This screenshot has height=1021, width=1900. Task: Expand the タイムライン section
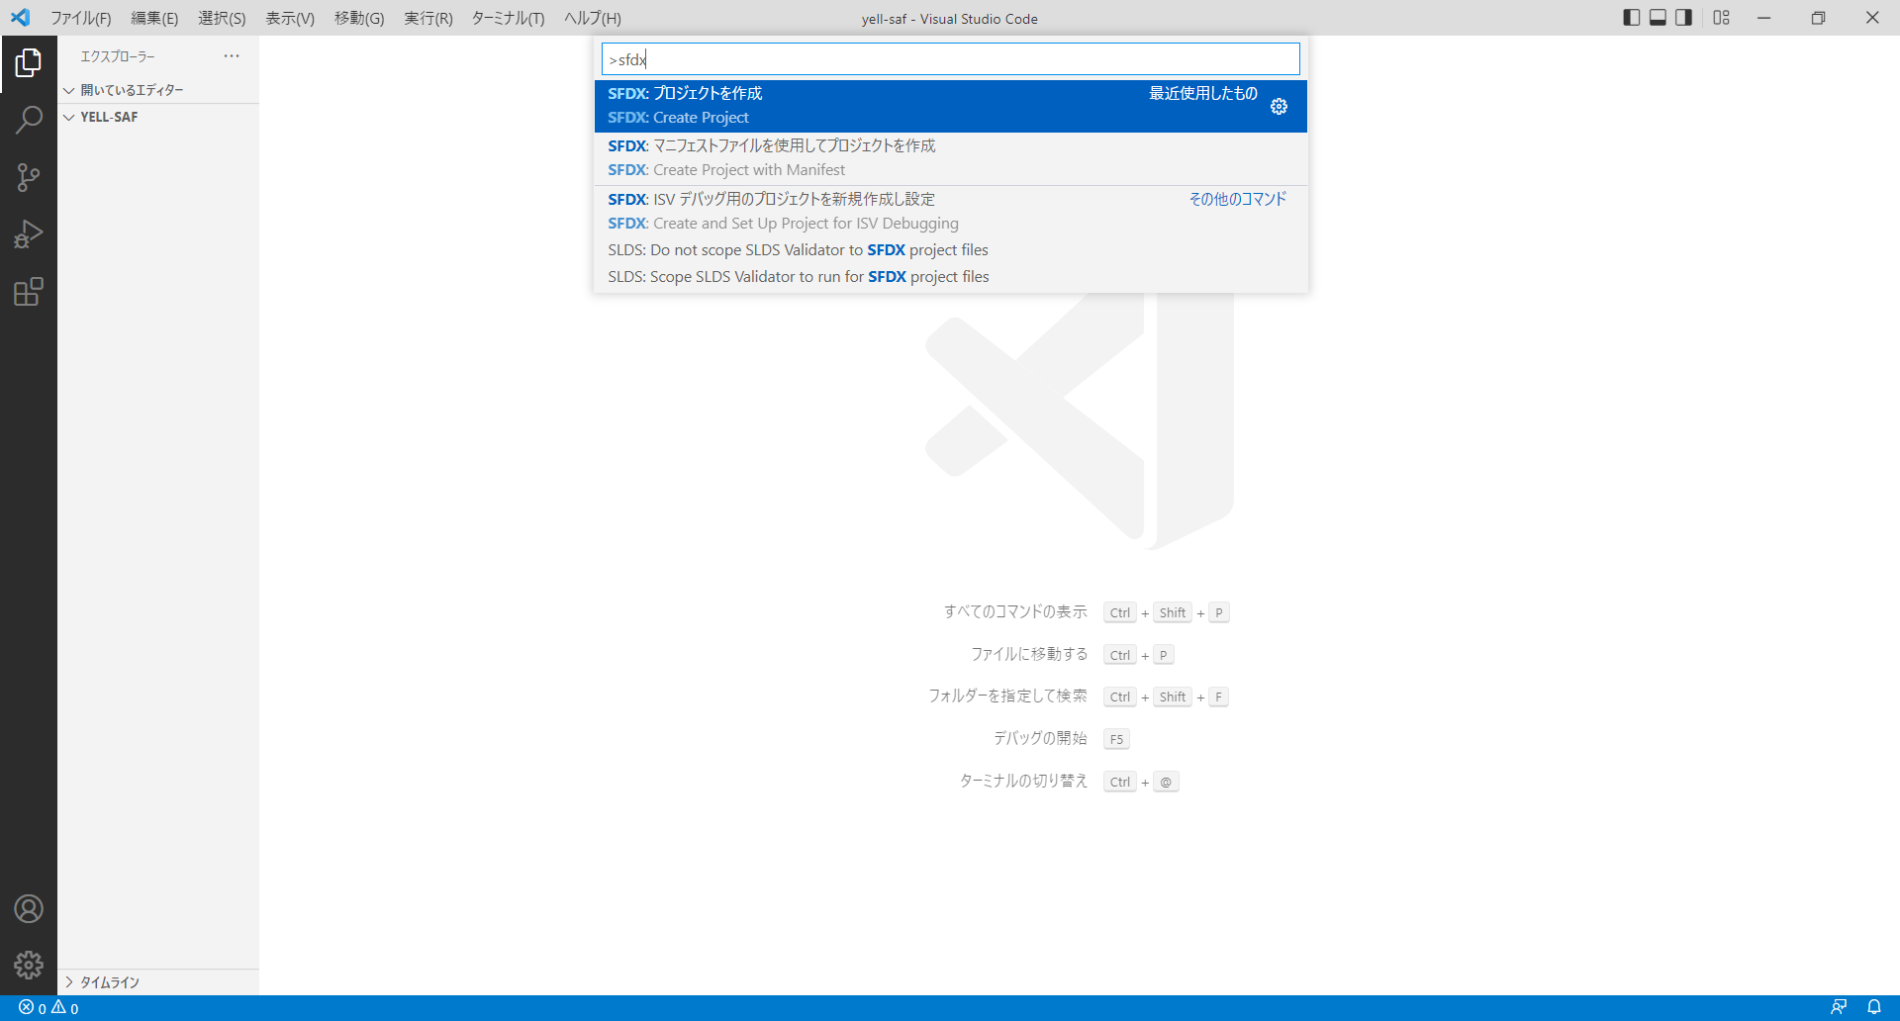coord(158,982)
